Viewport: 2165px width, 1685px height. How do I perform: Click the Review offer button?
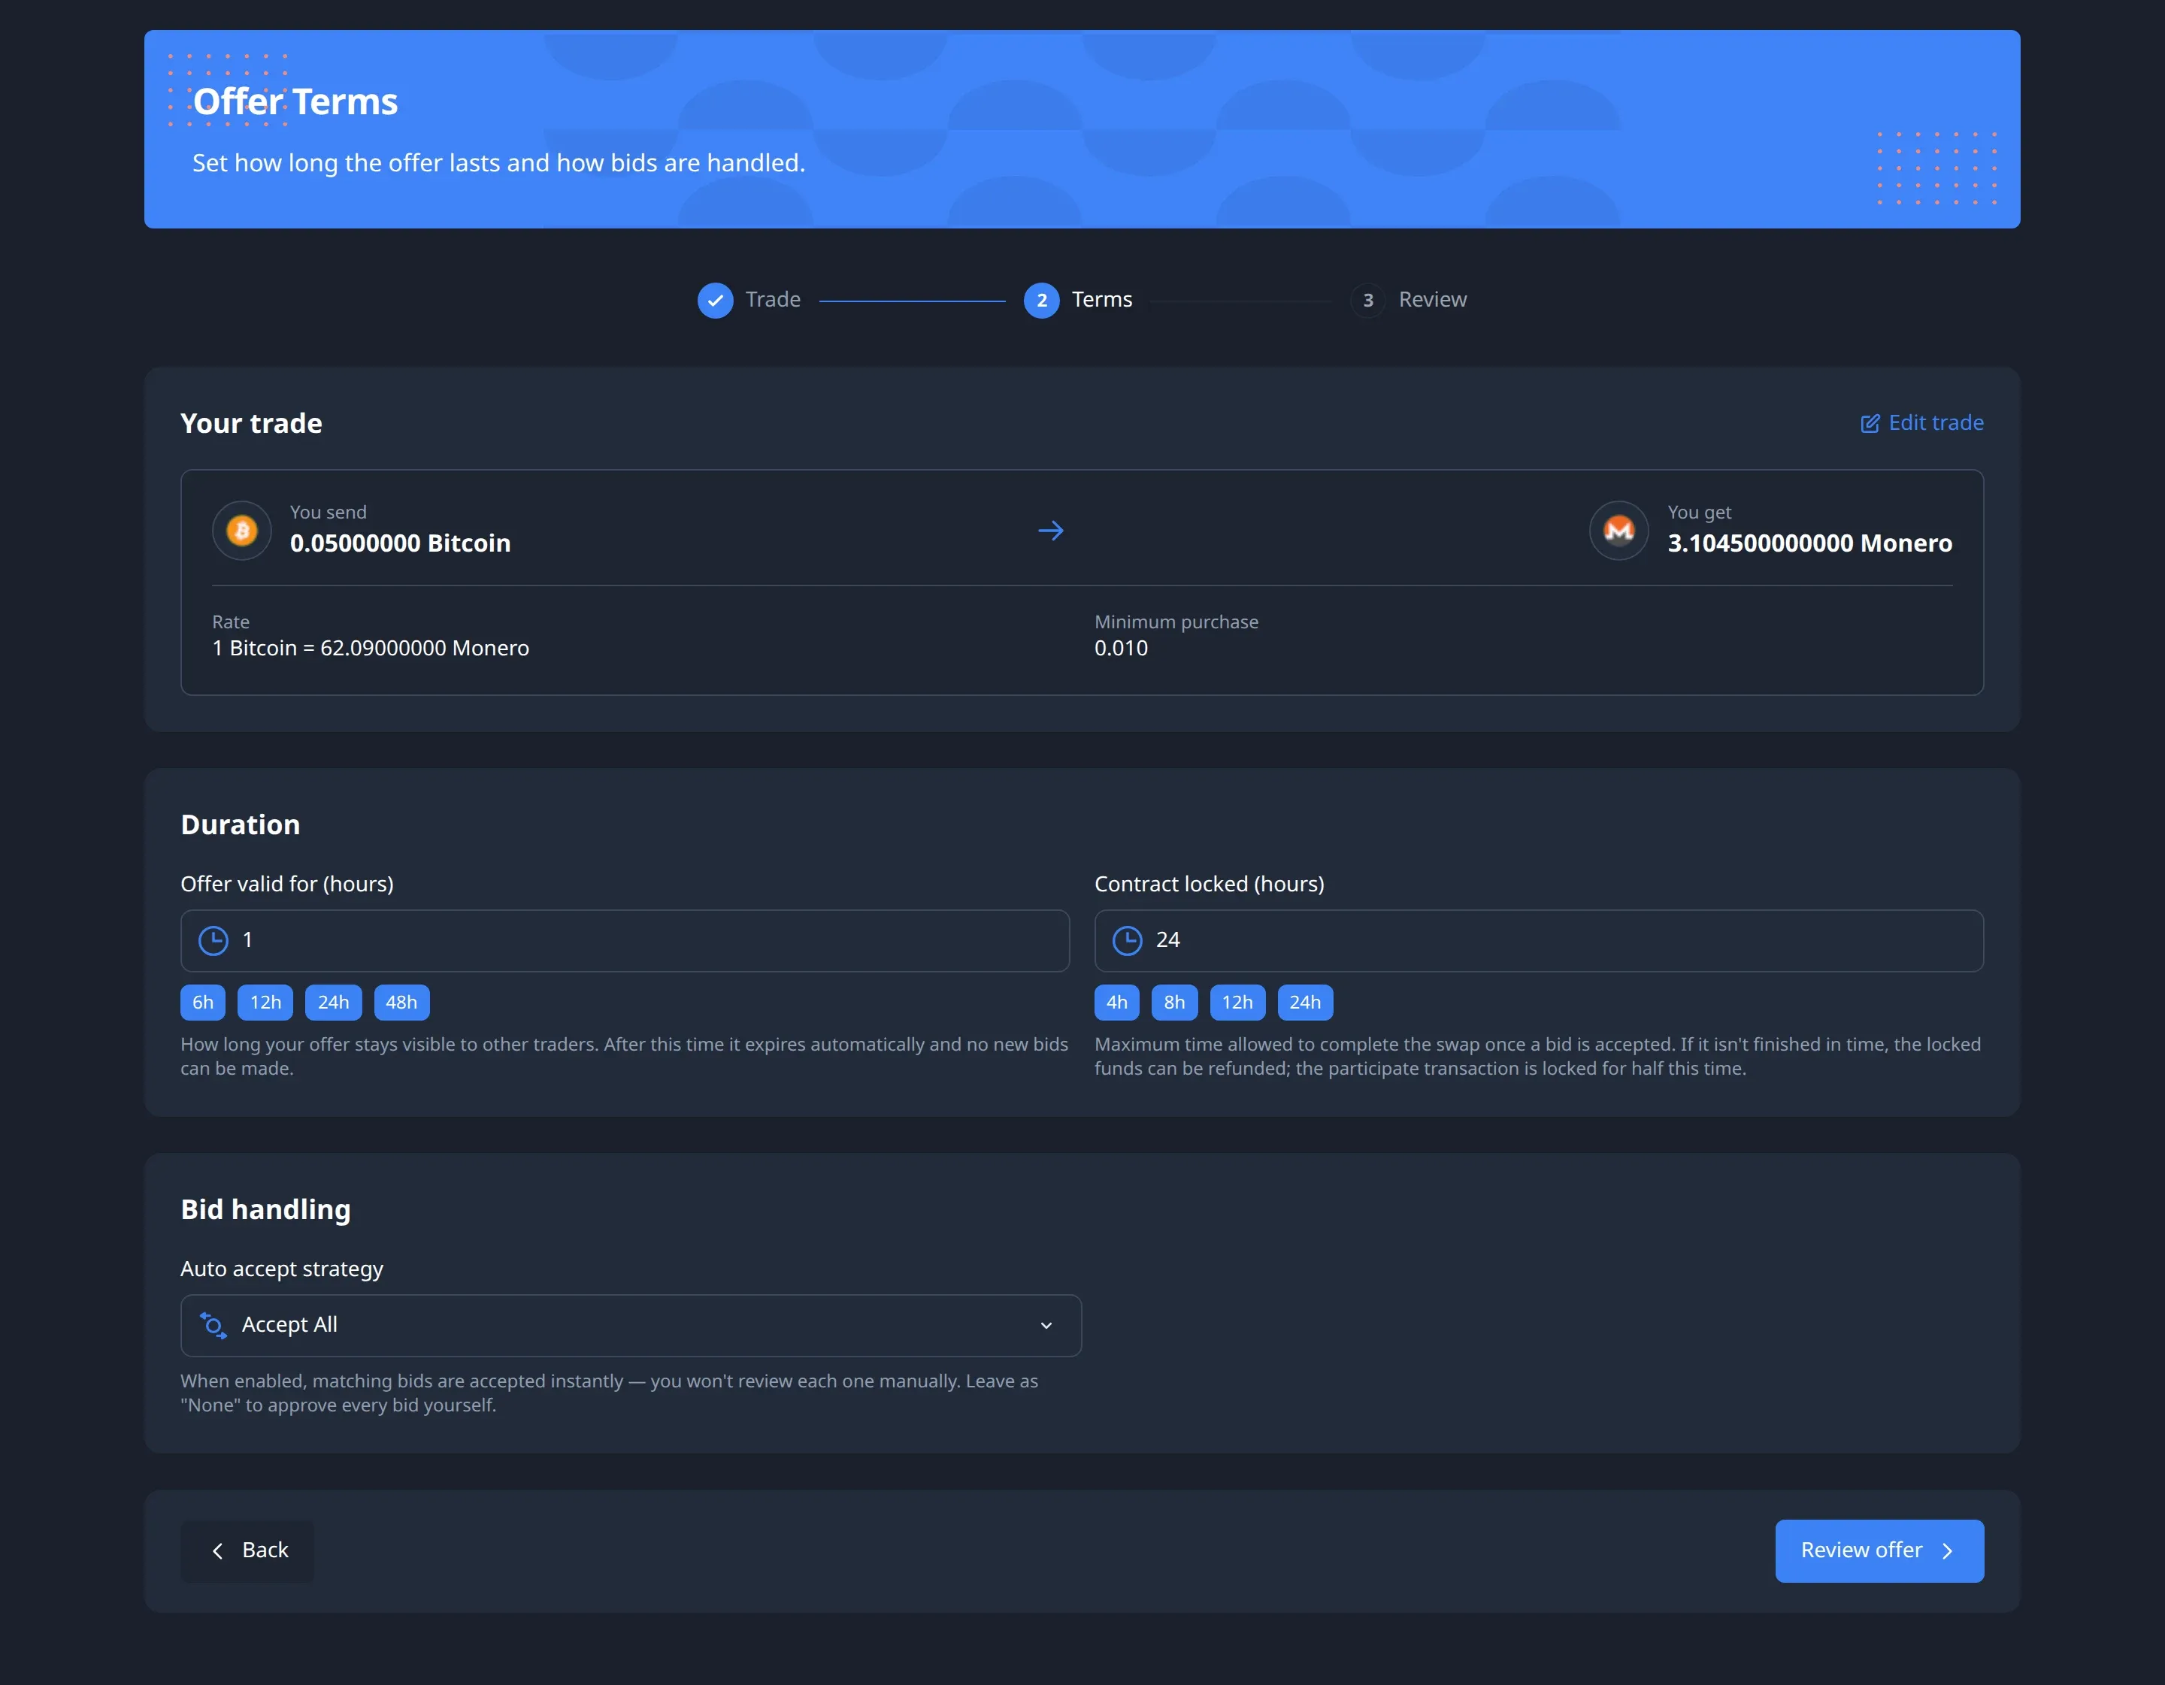pyautogui.click(x=1879, y=1550)
